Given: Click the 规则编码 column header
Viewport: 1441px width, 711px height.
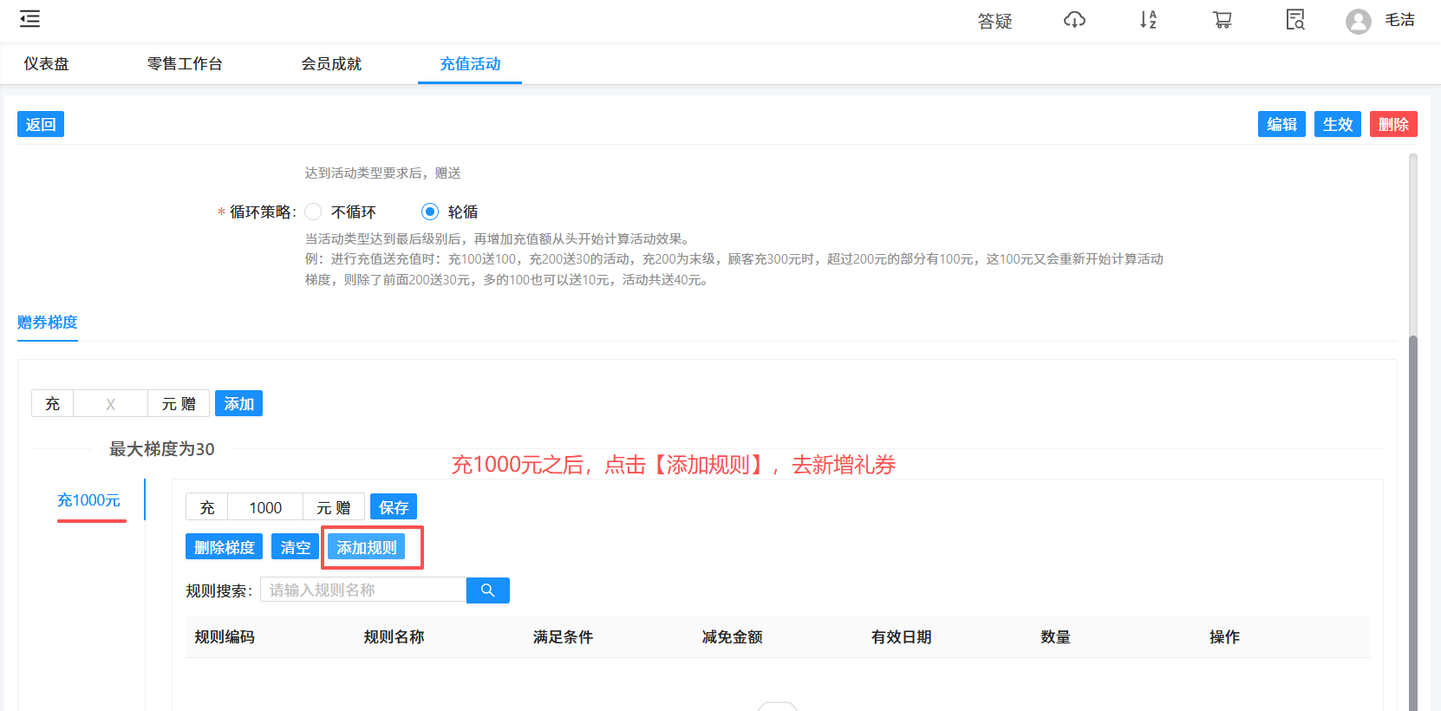Looking at the screenshot, I should tap(225, 637).
